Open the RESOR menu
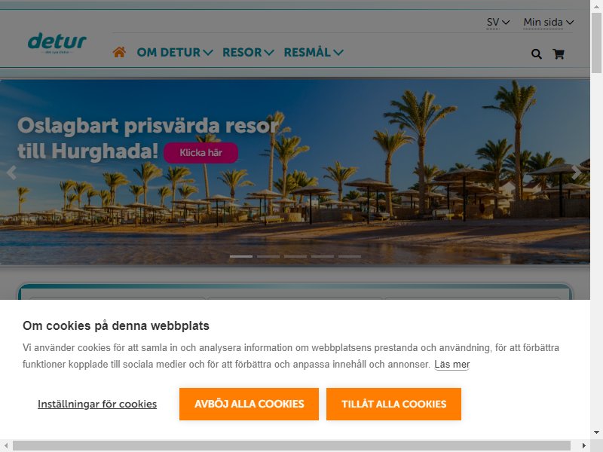 coord(248,52)
